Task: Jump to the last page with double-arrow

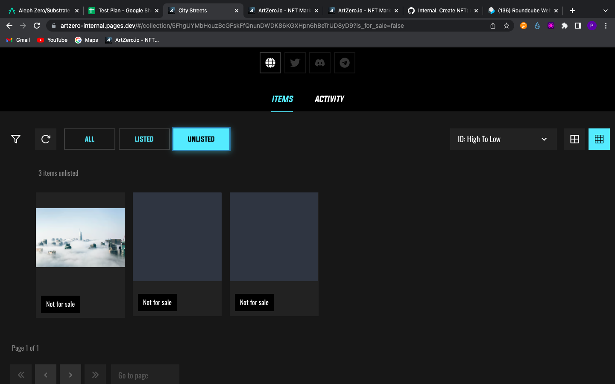Action: coord(95,375)
